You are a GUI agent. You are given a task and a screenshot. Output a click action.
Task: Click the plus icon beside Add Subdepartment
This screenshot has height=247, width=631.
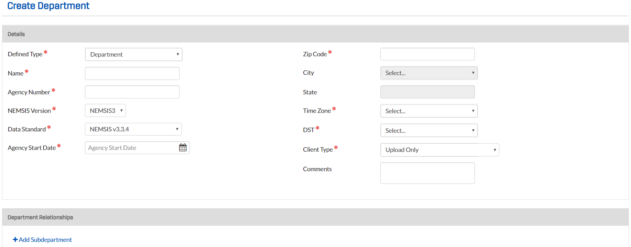click(x=15, y=239)
